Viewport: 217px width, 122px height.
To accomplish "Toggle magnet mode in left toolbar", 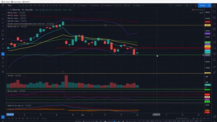I will (3, 54).
